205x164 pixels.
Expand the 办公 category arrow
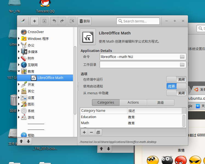tap(19, 45)
